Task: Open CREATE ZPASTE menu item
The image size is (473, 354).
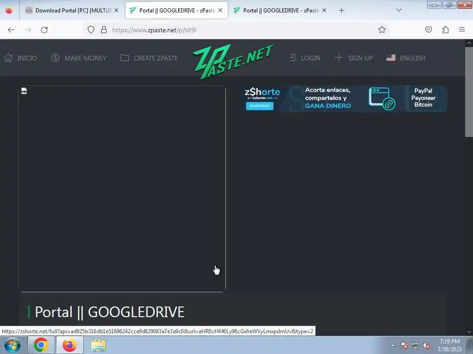Action: click(x=149, y=58)
